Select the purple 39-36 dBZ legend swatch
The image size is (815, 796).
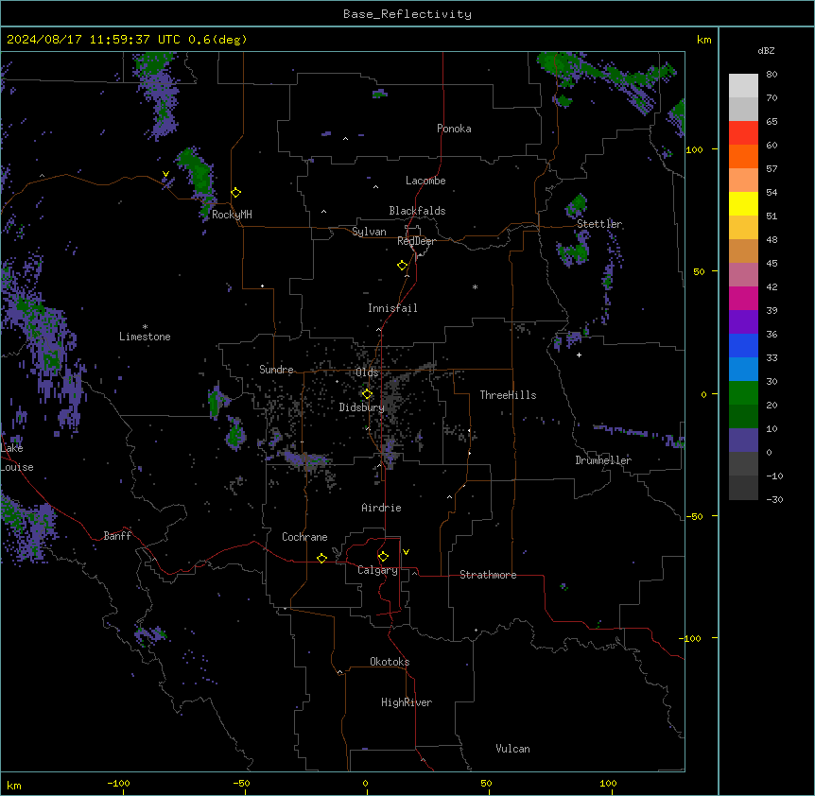pyautogui.click(x=743, y=322)
